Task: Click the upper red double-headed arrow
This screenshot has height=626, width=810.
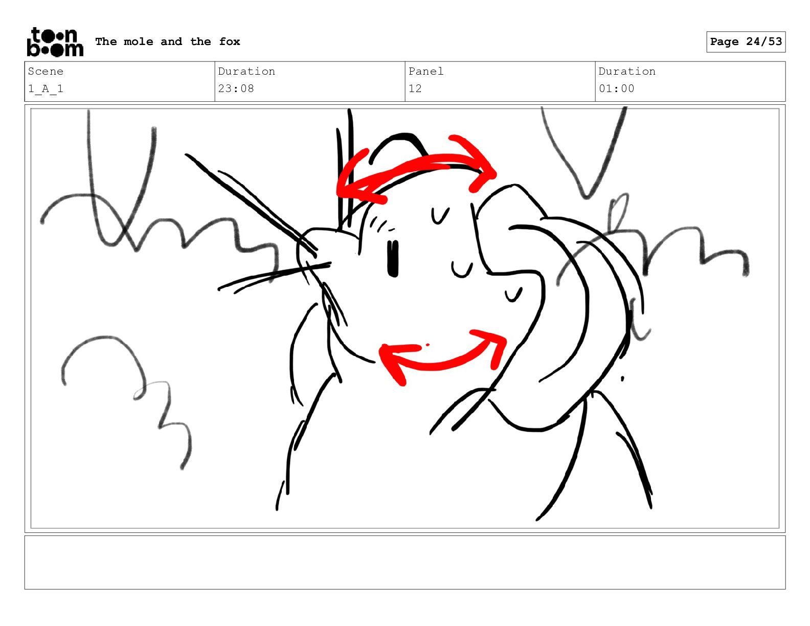Action: 415,169
